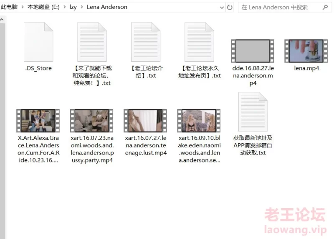Image resolution: width=334 pixels, height=239 pixels.
Task: Click the 【老王论坛永久地址发布页】.txt file name
Action: pyautogui.click(x=200, y=72)
